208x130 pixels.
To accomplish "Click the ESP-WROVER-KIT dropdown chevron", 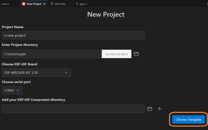I will (66, 73).
